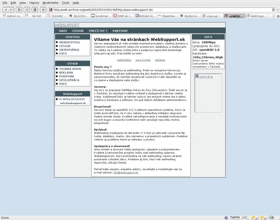Click the bookmark ribbon icon in the status bar
Image resolution: width=280 pixels, height=220 pixels.
[x=245, y=218]
